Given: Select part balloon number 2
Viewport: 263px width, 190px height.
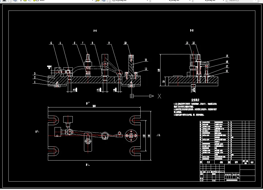Looking at the screenshot, I should pos(35,77).
